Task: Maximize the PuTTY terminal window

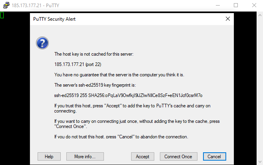Action: pos(236,6)
